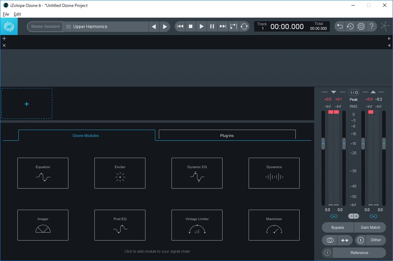Add the Dynamic EQ module
Viewport: 393px width, 261px height.
coord(197,173)
